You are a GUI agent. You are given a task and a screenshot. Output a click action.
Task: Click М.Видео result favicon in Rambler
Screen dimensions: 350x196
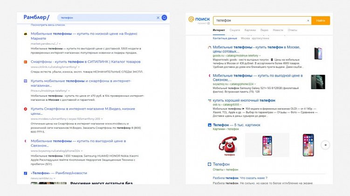coord(26,109)
